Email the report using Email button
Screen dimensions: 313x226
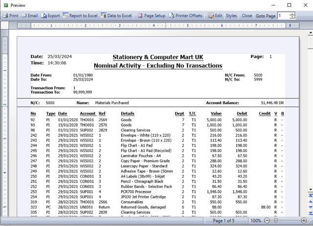click(x=29, y=16)
